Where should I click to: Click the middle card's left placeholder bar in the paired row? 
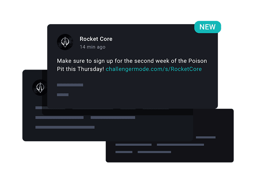tap(59, 117)
